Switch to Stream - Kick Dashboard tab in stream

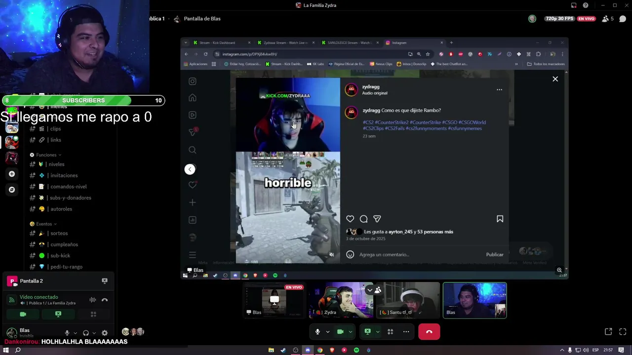click(221, 43)
